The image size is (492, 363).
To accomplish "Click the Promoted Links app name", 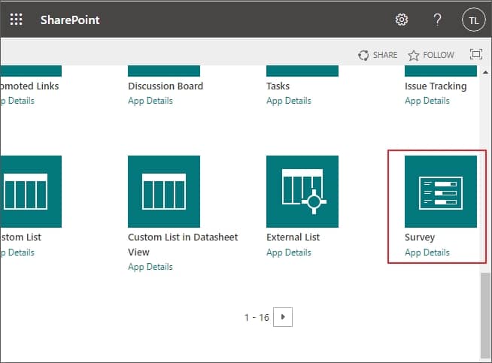I will [x=29, y=86].
